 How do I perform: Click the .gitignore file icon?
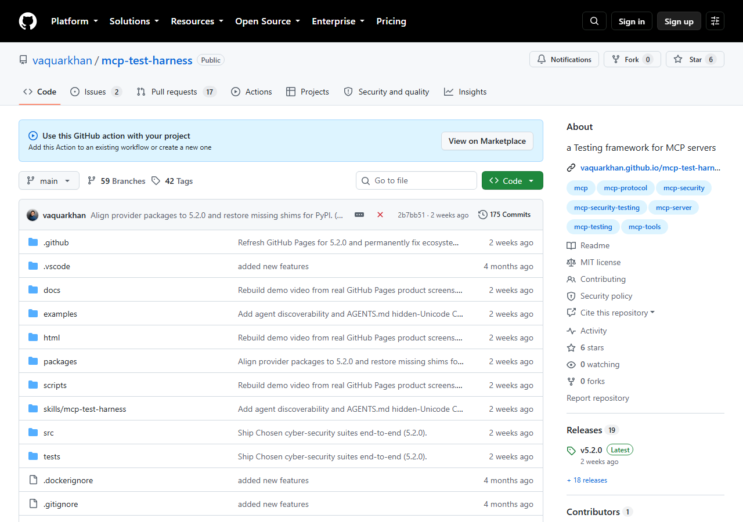pyautogui.click(x=33, y=504)
